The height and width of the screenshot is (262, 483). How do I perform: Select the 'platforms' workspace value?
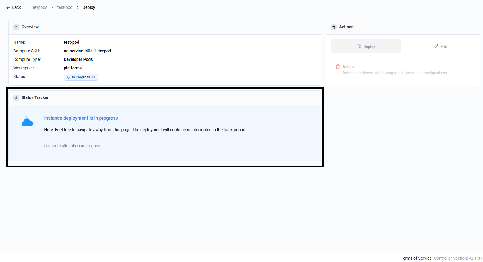pos(73,68)
